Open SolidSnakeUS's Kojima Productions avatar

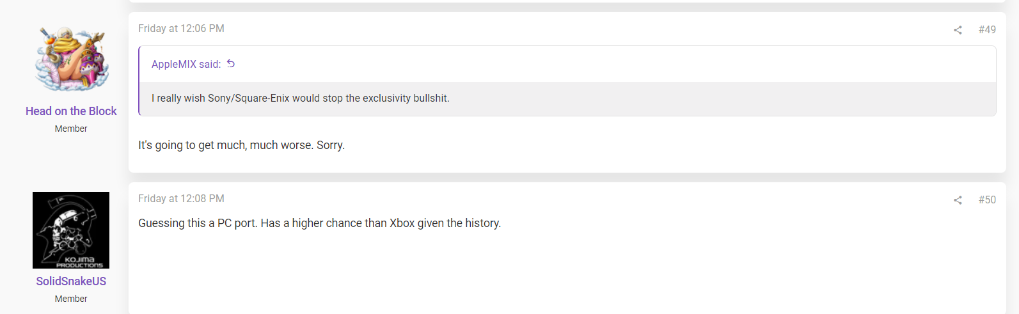pos(71,230)
